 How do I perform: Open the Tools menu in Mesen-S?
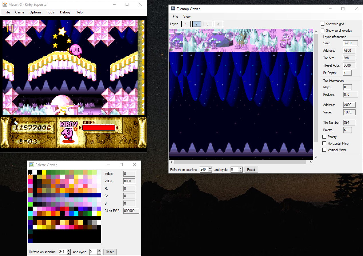(51, 12)
